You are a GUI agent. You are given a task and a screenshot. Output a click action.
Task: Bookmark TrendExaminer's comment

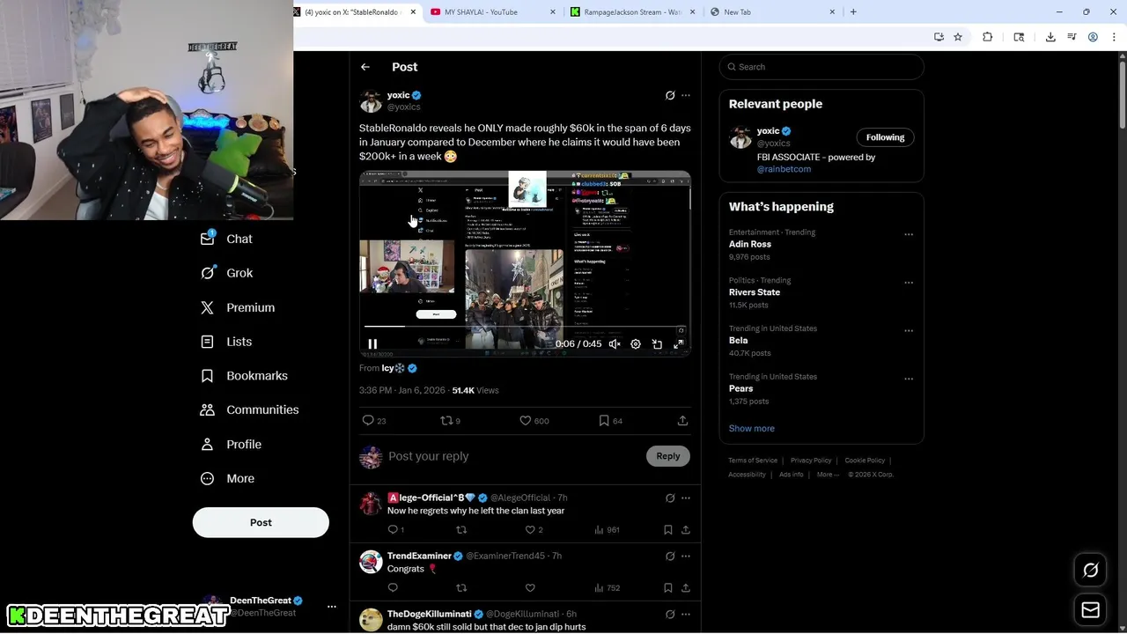tap(668, 588)
